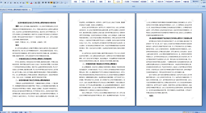Center-align the paragraph text
The image size is (206, 113).
click(x=46, y=3)
